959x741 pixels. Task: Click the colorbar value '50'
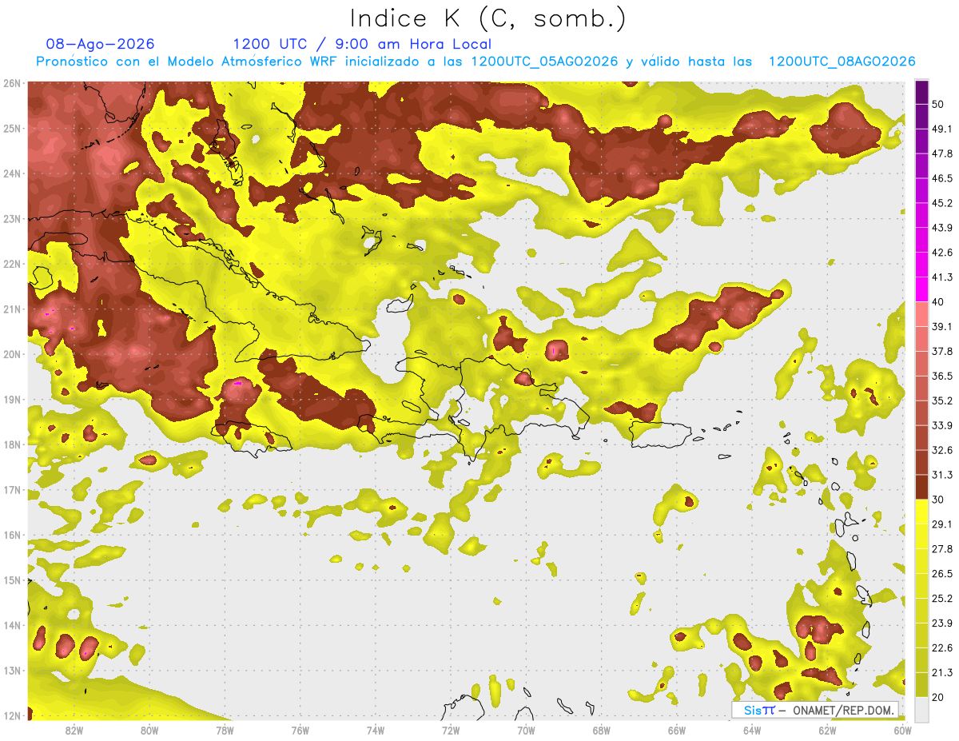[938, 104]
